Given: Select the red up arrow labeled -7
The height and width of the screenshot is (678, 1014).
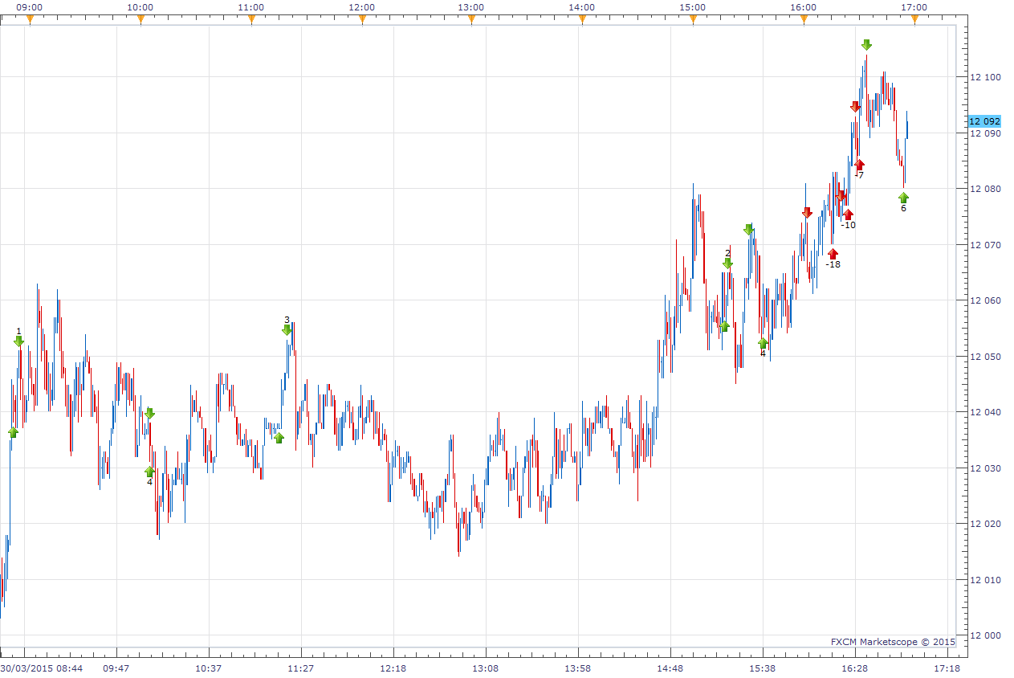Looking at the screenshot, I should 859,165.
